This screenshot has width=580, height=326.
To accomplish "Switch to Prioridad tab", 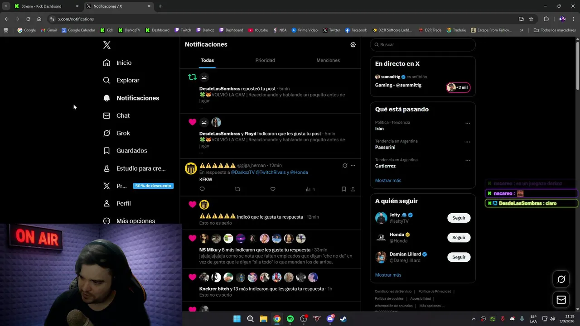I will point(265,60).
